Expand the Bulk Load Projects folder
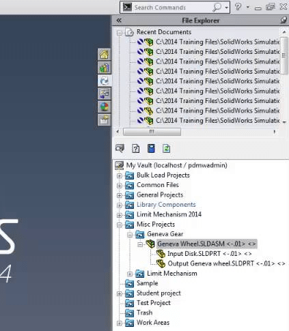Image resolution: width=289 pixels, height=331 pixels. pos(119,176)
